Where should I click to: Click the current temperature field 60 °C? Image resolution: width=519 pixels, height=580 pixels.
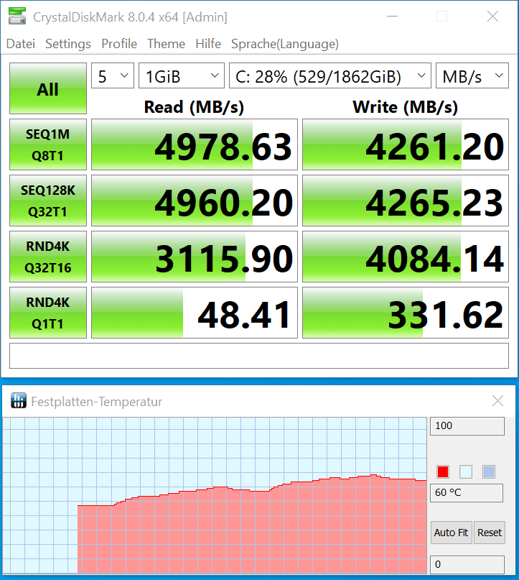pyautogui.click(x=467, y=493)
